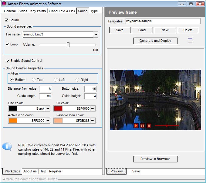Open the Global Text & Link tab

(62, 11)
